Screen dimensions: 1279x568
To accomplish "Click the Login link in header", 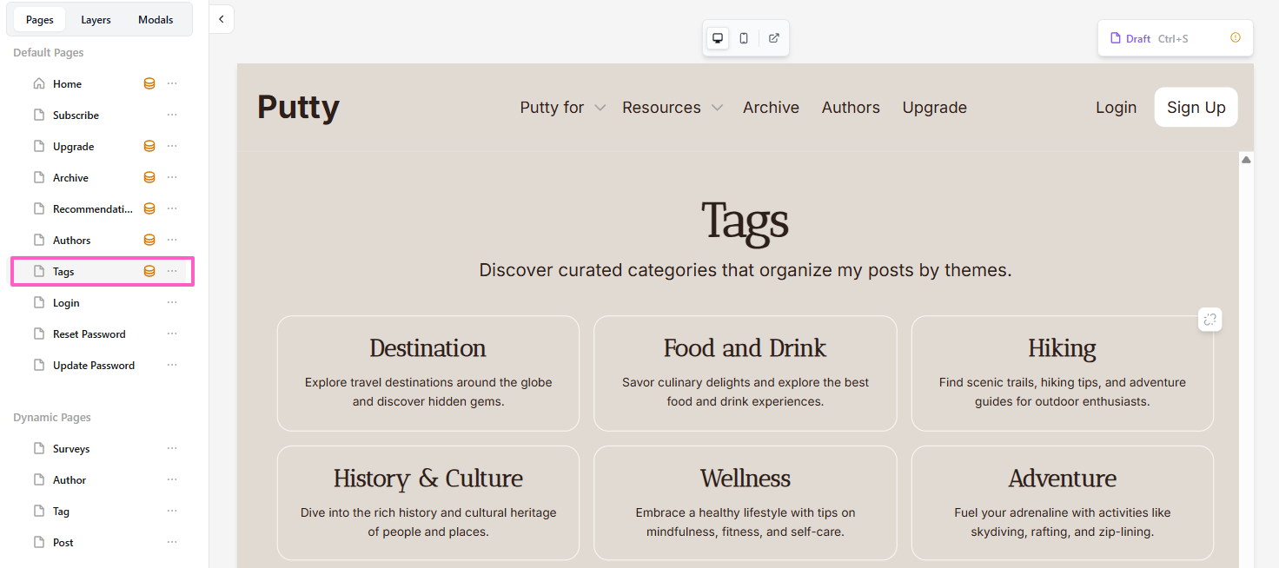I will pyautogui.click(x=1116, y=108).
